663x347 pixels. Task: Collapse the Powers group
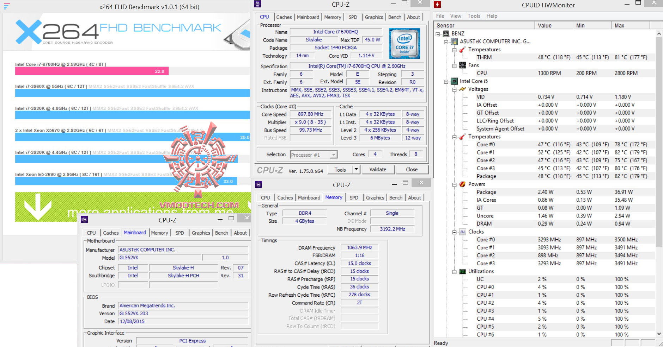click(455, 185)
